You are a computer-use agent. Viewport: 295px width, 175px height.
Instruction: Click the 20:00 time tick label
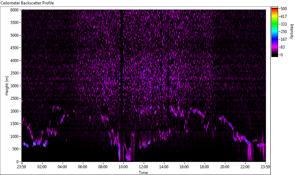pyautogui.click(x=225, y=167)
